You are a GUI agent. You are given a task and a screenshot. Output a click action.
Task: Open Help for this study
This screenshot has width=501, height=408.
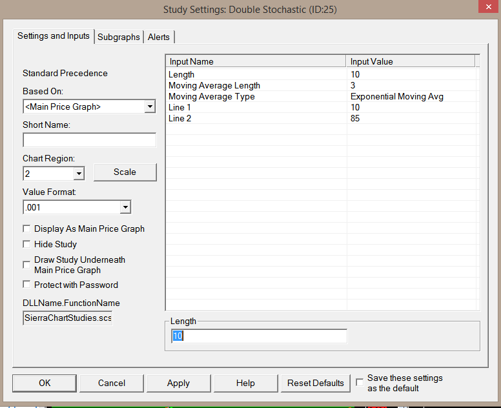246,383
